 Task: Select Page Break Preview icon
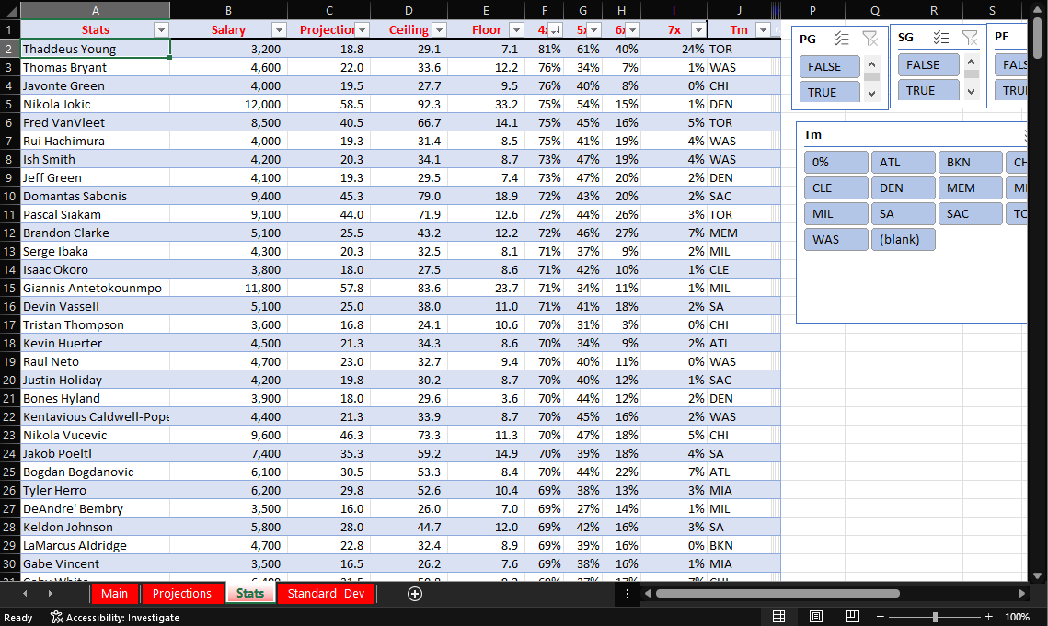coord(851,616)
